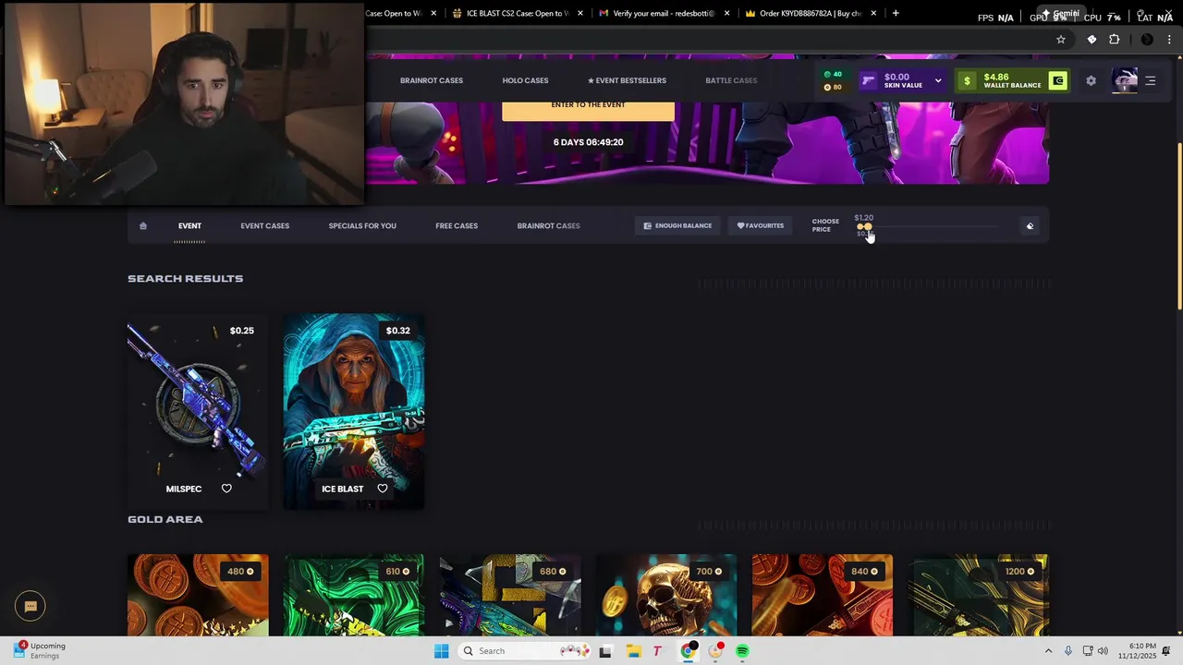
Task: Open a new browser tab
Action: (895, 13)
